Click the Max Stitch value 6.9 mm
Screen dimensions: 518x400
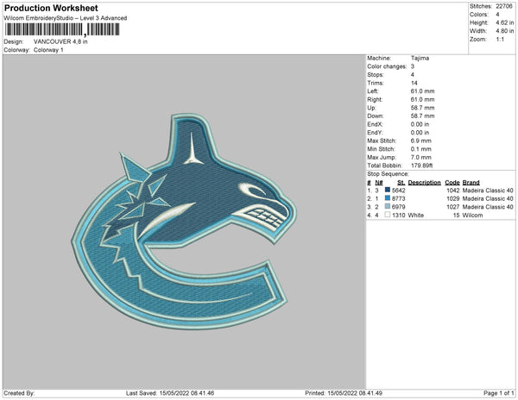pyautogui.click(x=421, y=141)
